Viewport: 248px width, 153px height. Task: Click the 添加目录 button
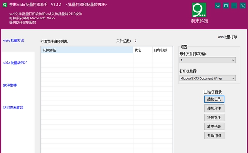pos(214,100)
